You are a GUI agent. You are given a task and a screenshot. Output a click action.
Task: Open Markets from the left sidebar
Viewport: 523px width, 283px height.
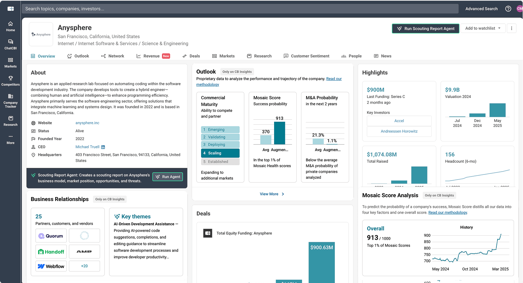[x=10, y=63]
